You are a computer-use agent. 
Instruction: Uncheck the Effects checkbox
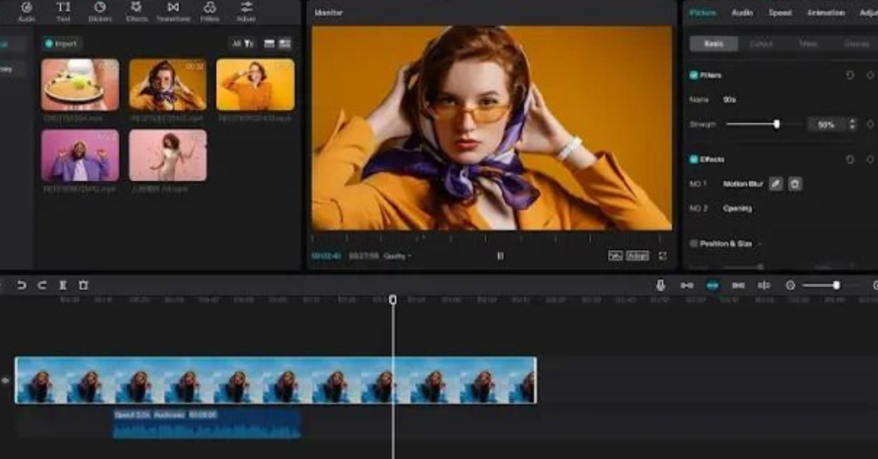coord(694,159)
